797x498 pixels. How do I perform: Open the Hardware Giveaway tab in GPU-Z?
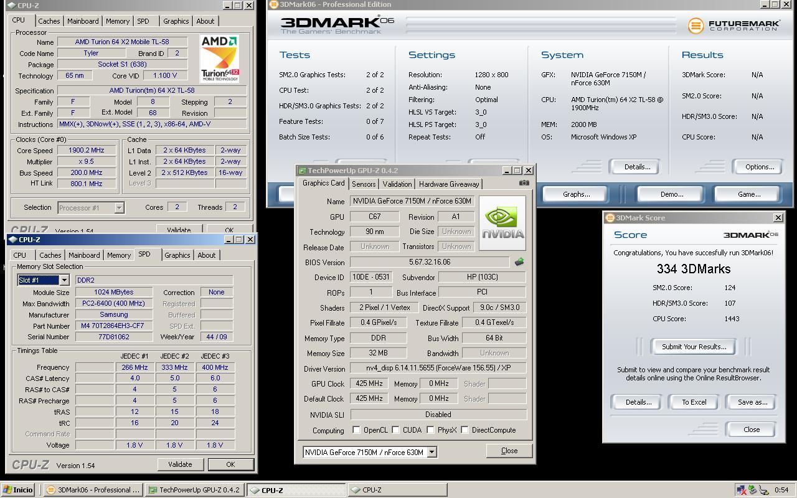click(x=449, y=184)
